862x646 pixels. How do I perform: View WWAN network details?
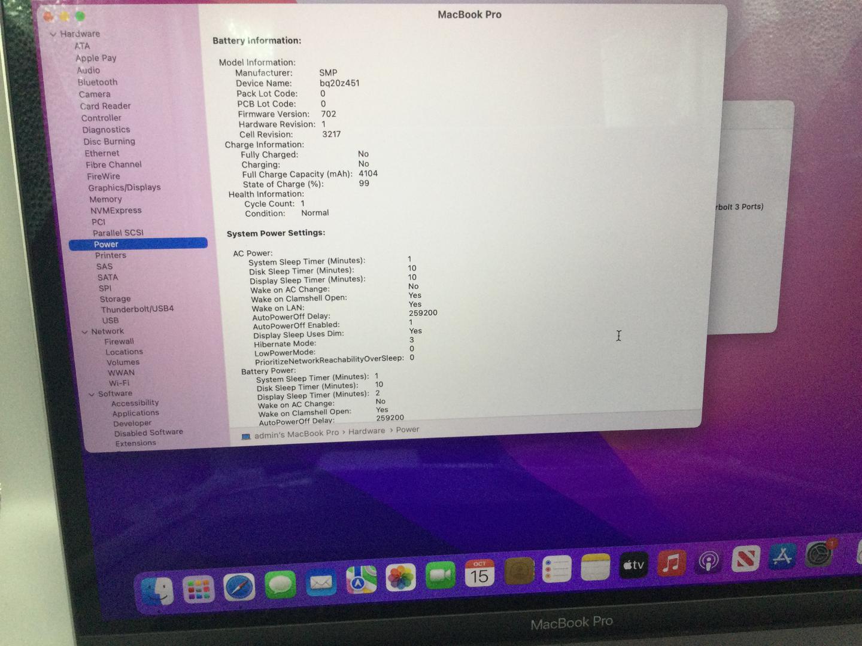tap(121, 373)
